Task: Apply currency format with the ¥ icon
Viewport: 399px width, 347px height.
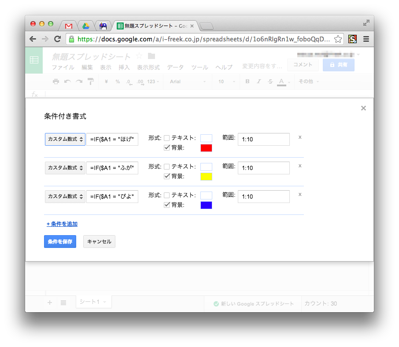Action: point(106,81)
